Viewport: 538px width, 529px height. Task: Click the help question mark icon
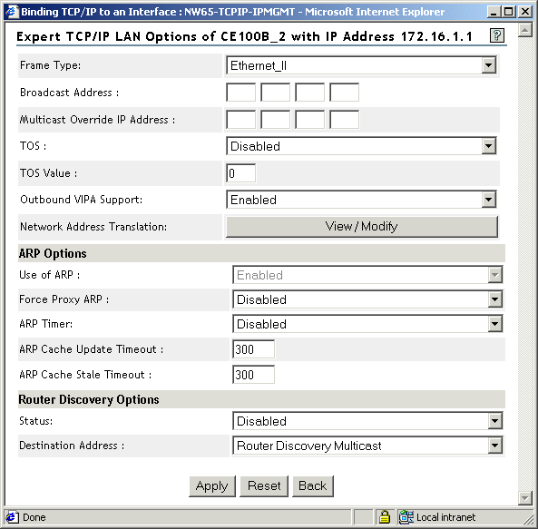(496, 35)
